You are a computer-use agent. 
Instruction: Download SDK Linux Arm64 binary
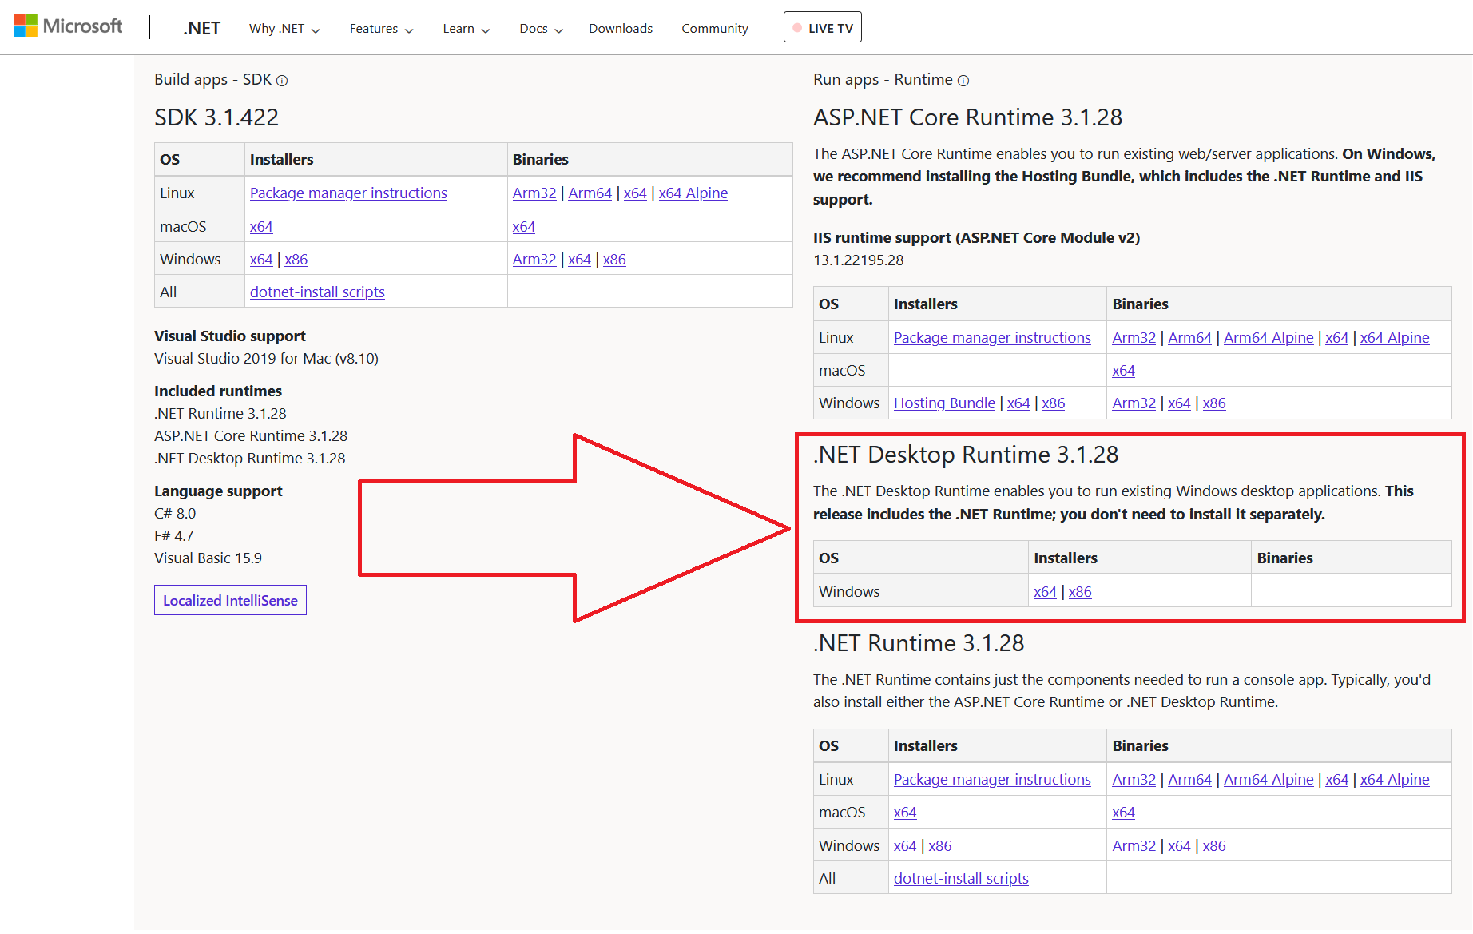590,193
